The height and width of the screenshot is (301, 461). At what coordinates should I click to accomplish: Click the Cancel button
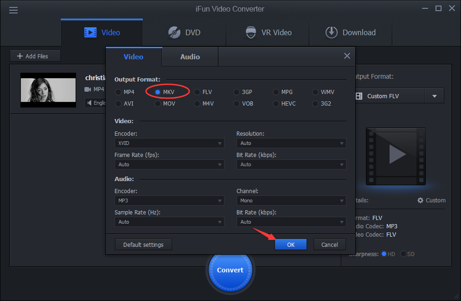click(330, 245)
